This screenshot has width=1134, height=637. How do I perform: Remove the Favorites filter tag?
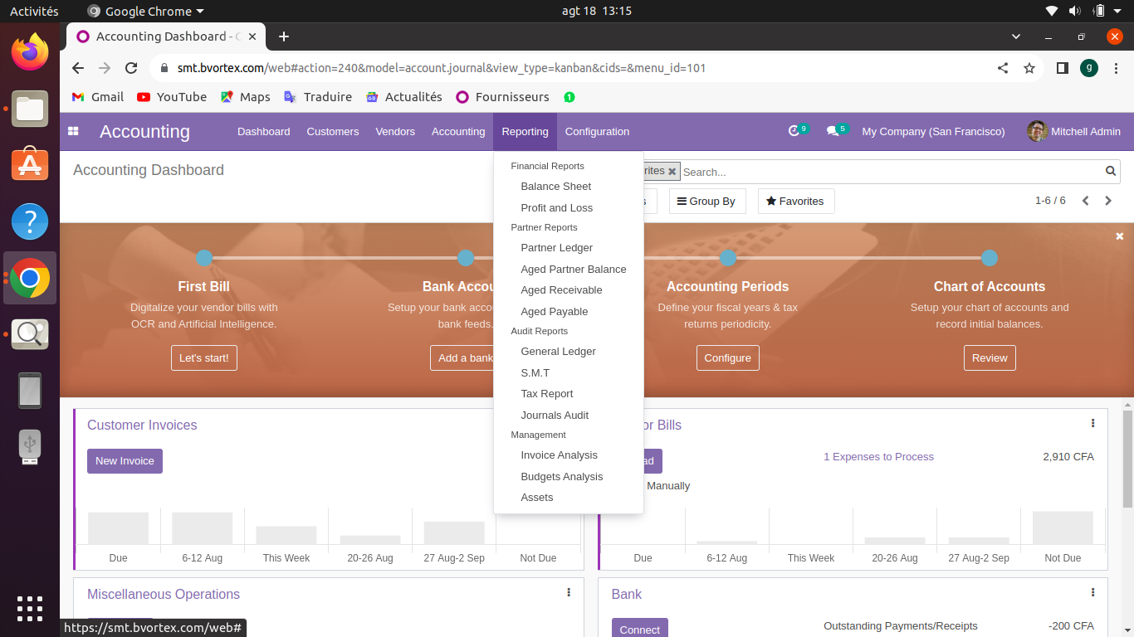click(x=672, y=172)
